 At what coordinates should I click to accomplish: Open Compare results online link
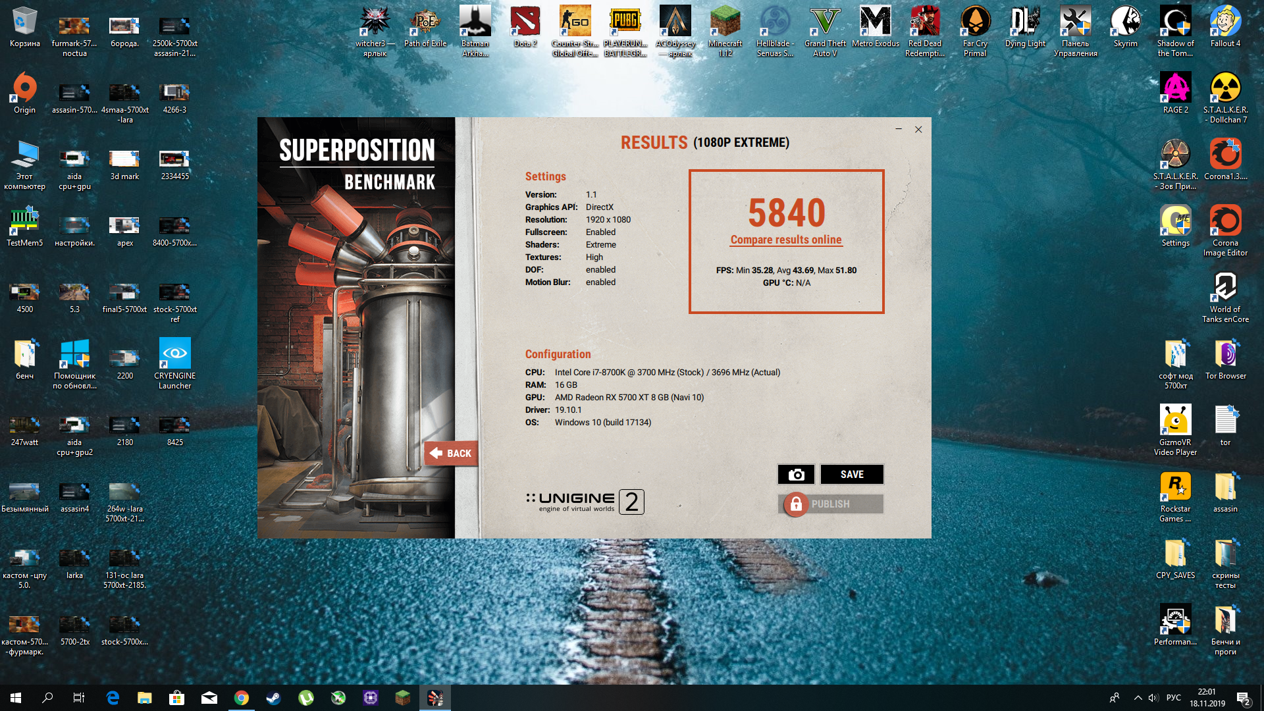pos(786,240)
